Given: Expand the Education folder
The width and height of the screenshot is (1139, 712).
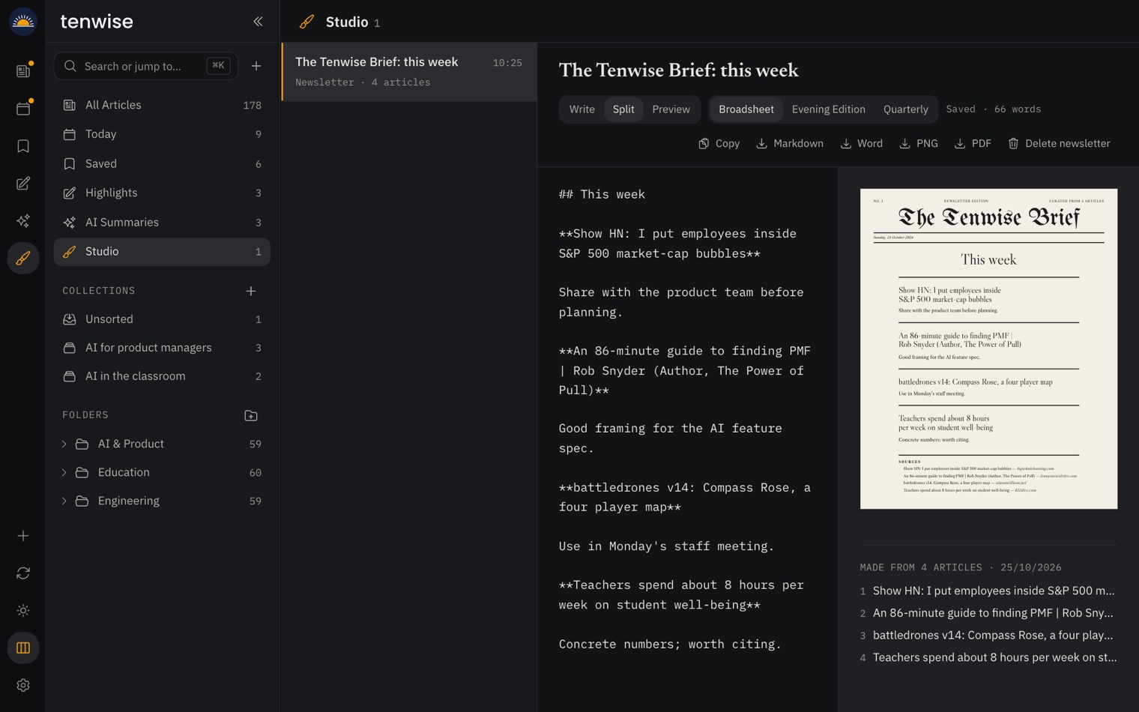Looking at the screenshot, I should [x=64, y=473].
